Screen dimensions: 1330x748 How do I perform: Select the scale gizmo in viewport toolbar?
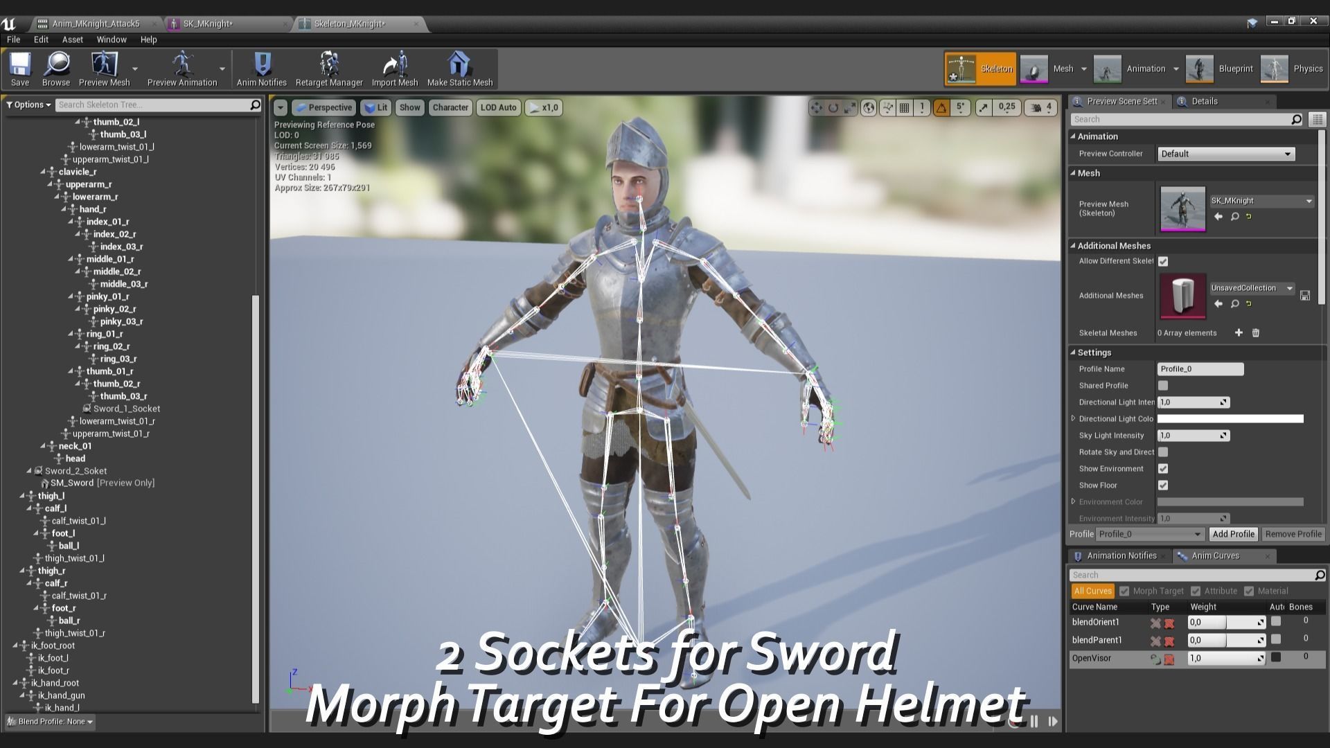click(x=850, y=107)
